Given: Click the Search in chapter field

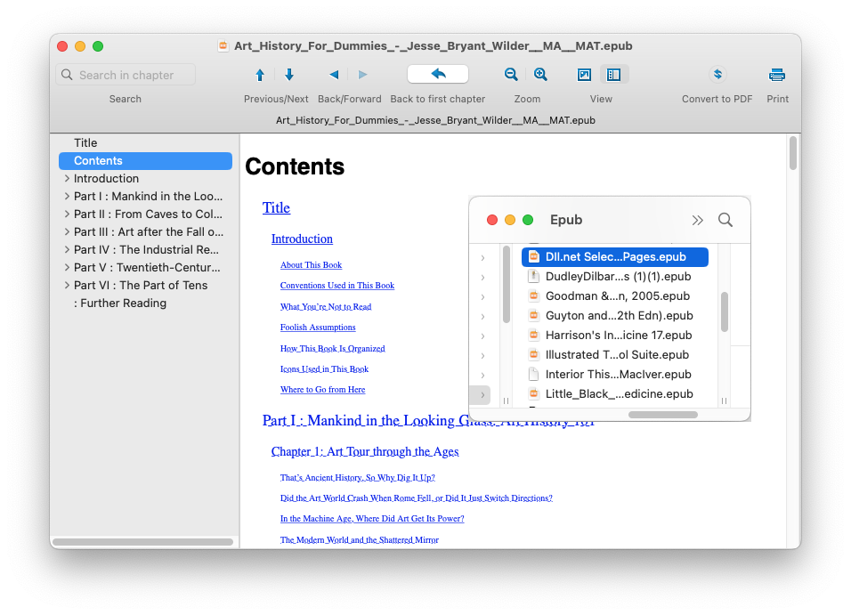Looking at the screenshot, I should click(126, 75).
